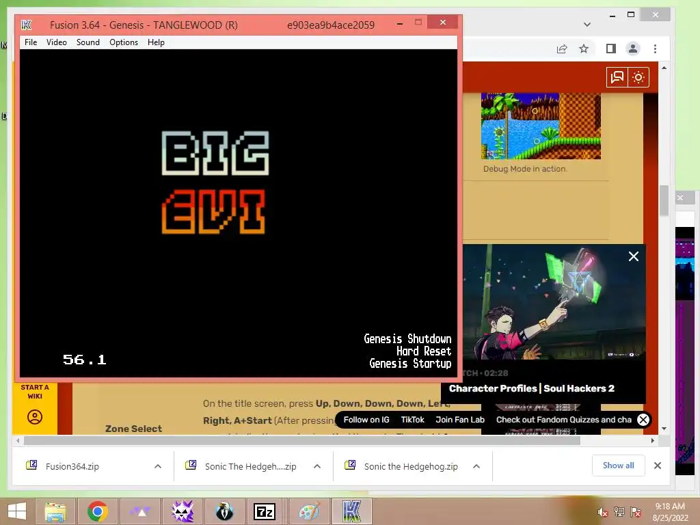Open Google Chrome from the taskbar
This screenshot has height=525, width=700.
pyautogui.click(x=97, y=511)
